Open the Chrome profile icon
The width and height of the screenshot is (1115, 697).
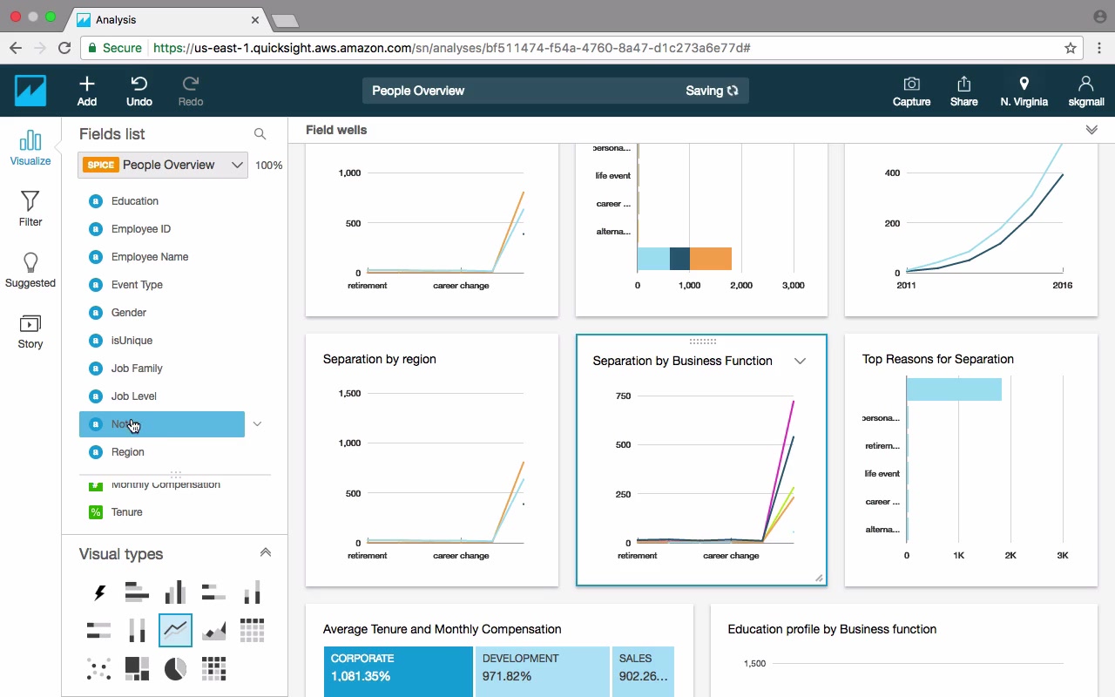click(1099, 17)
